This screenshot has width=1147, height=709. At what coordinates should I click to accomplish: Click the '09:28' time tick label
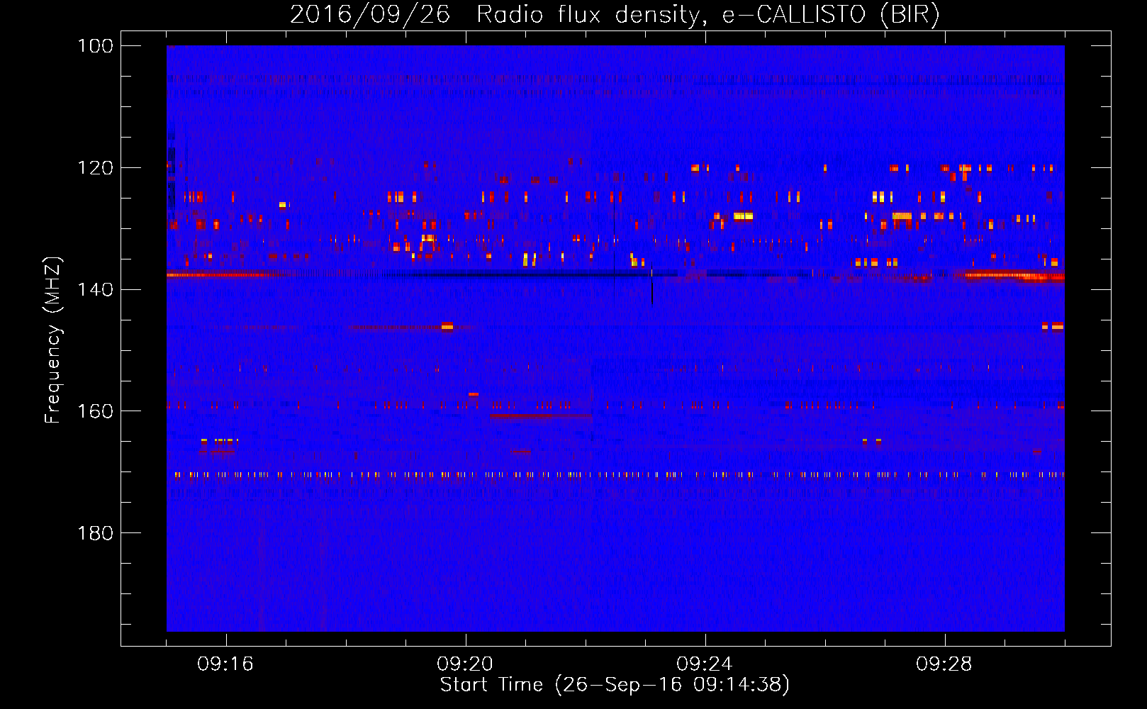pos(944,664)
